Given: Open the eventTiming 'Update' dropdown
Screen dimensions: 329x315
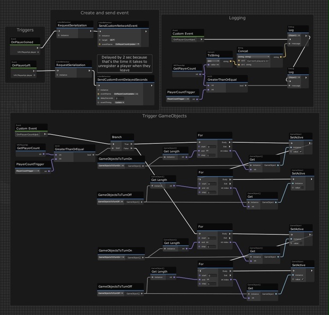Looking at the screenshot, I should 119,102.
